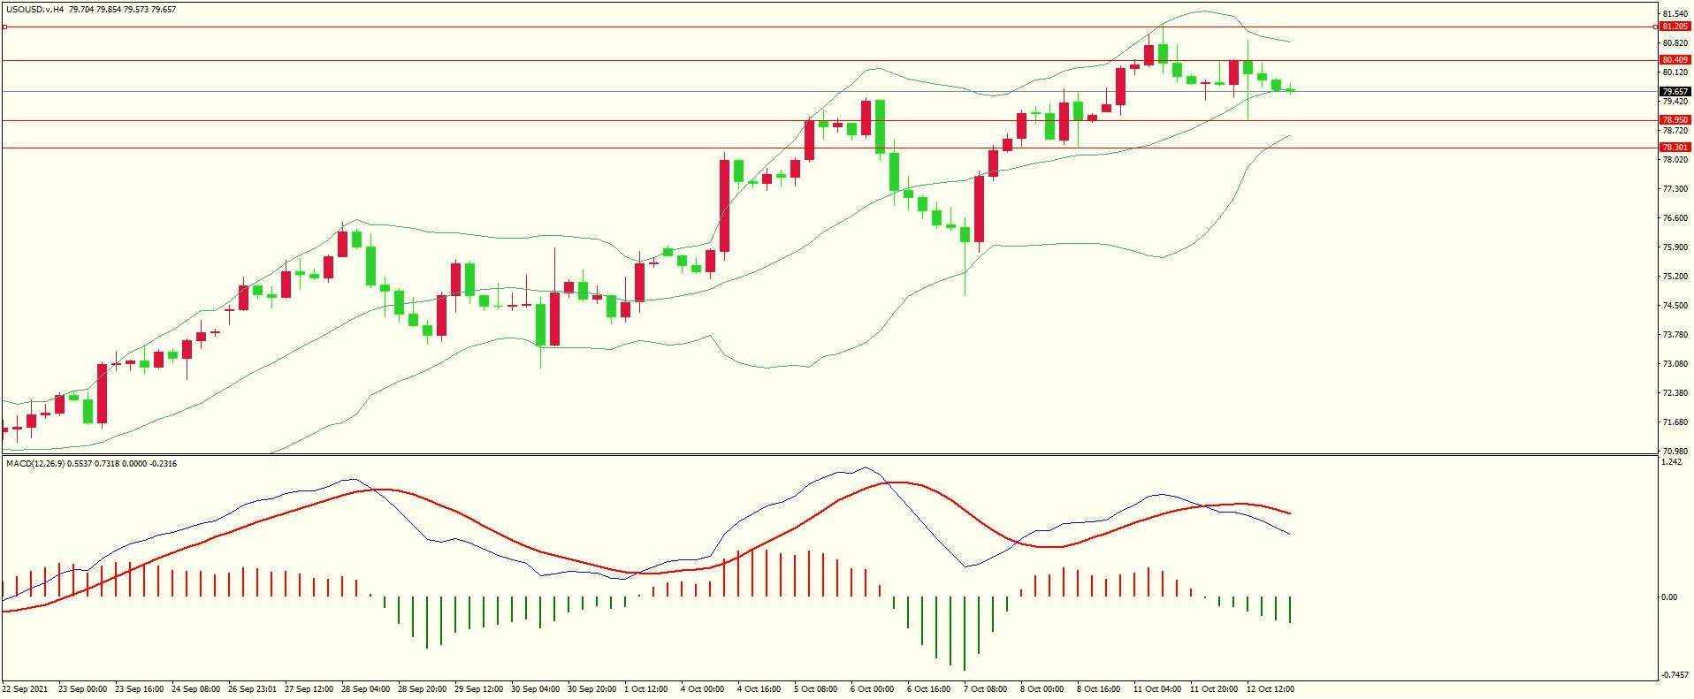Click the 24 Sep 08:00 time label
Image resolution: width=1694 pixels, height=699 pixels.
click(195, 688)
